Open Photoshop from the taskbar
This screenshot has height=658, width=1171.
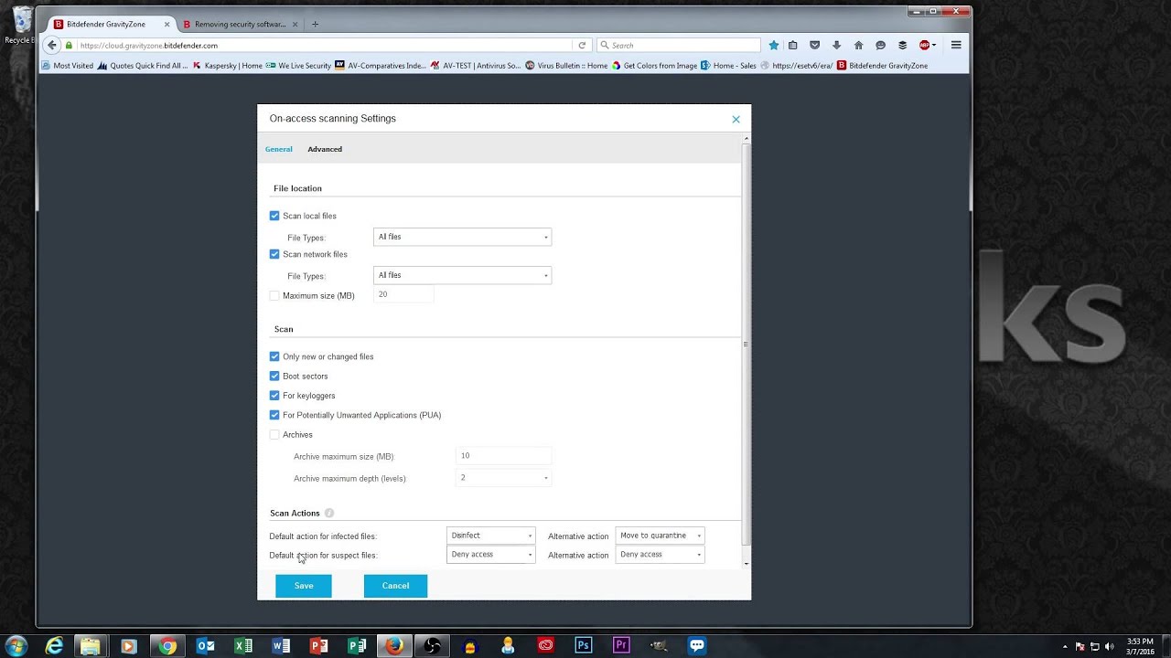click(583, 646)
